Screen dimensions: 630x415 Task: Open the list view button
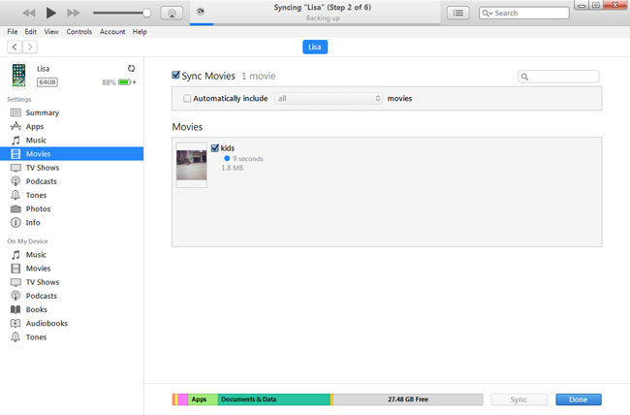(458, 13)
